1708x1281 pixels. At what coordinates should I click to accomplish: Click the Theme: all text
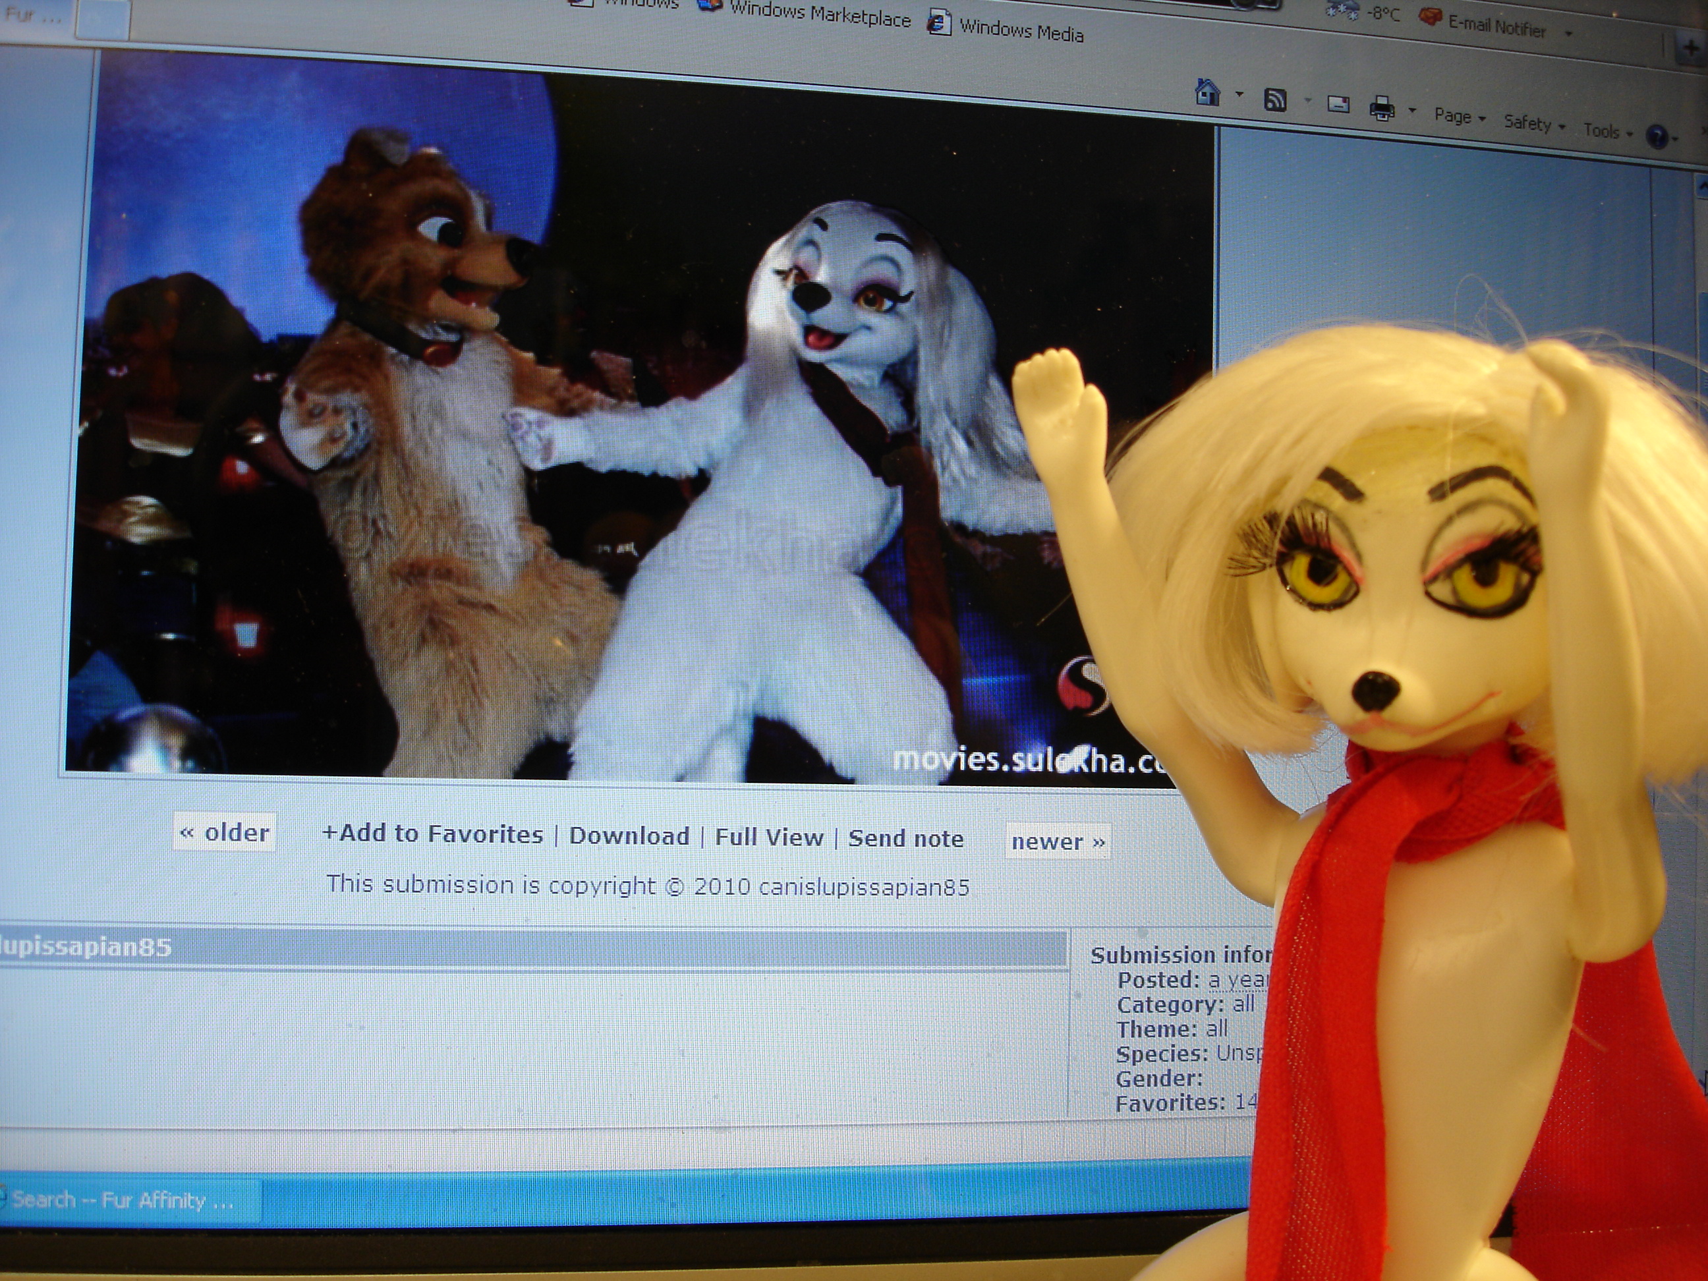(1172, 1029)
